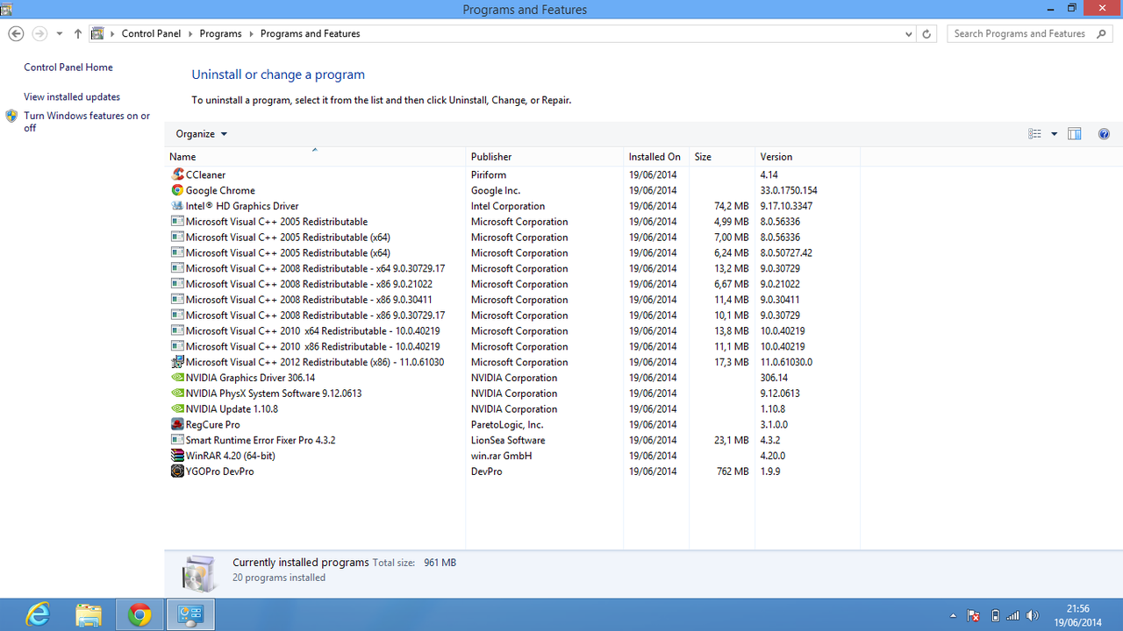
Task: Click the Google Inc. publisher cell
Action: pos(496,190)
